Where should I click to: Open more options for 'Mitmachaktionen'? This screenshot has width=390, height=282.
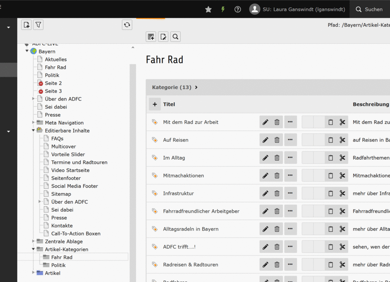pos(290,176)
